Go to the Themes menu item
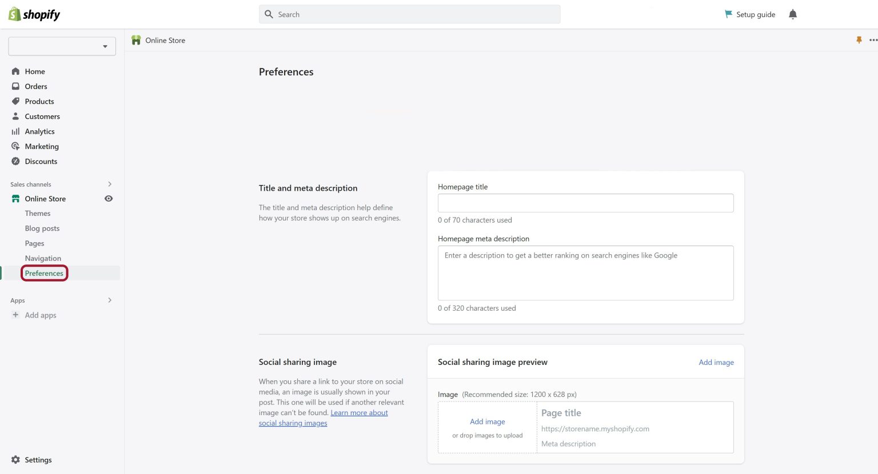 click(x=37, y=213)
